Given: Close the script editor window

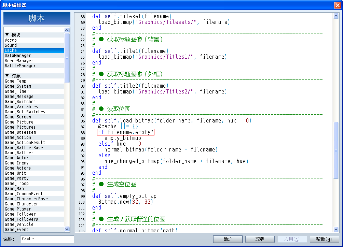Looking at the screenshot, I should coord(338,5).
